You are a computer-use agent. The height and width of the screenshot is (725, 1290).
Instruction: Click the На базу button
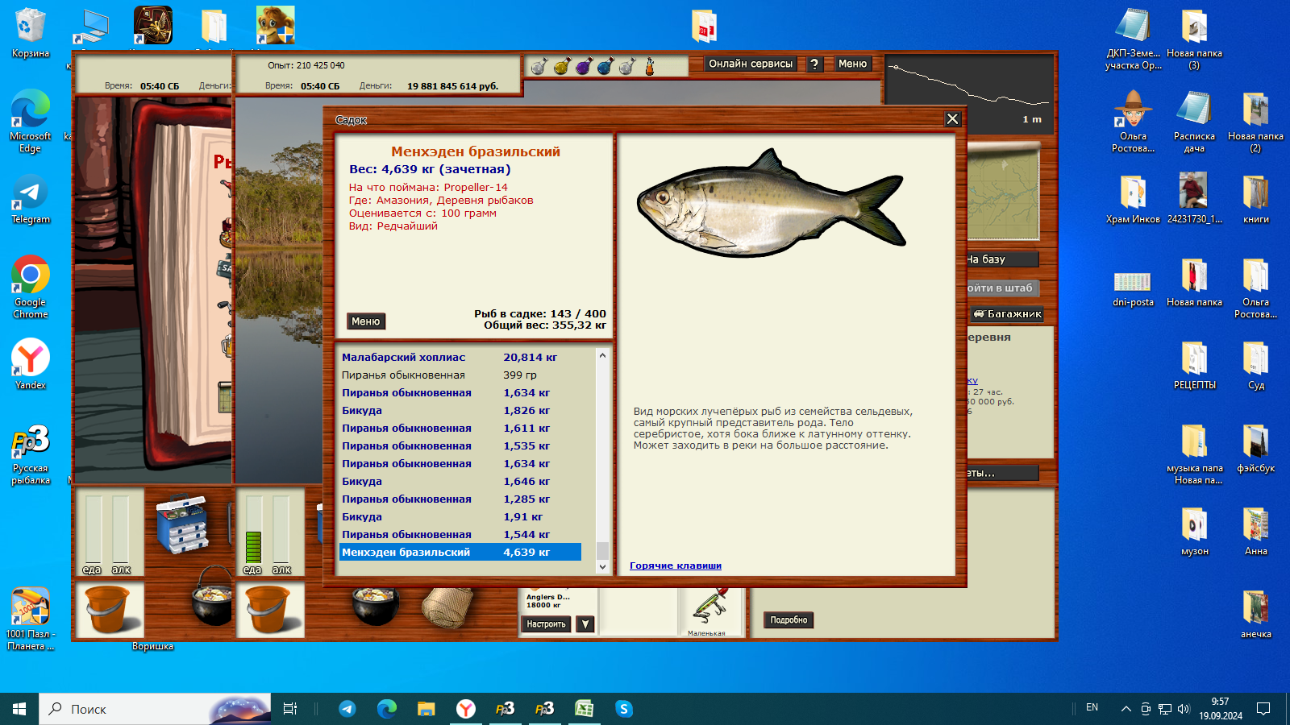[x=1002, y=259]
